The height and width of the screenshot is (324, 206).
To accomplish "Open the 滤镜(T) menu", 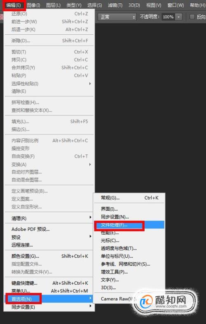I will click(x=115, y=5).
